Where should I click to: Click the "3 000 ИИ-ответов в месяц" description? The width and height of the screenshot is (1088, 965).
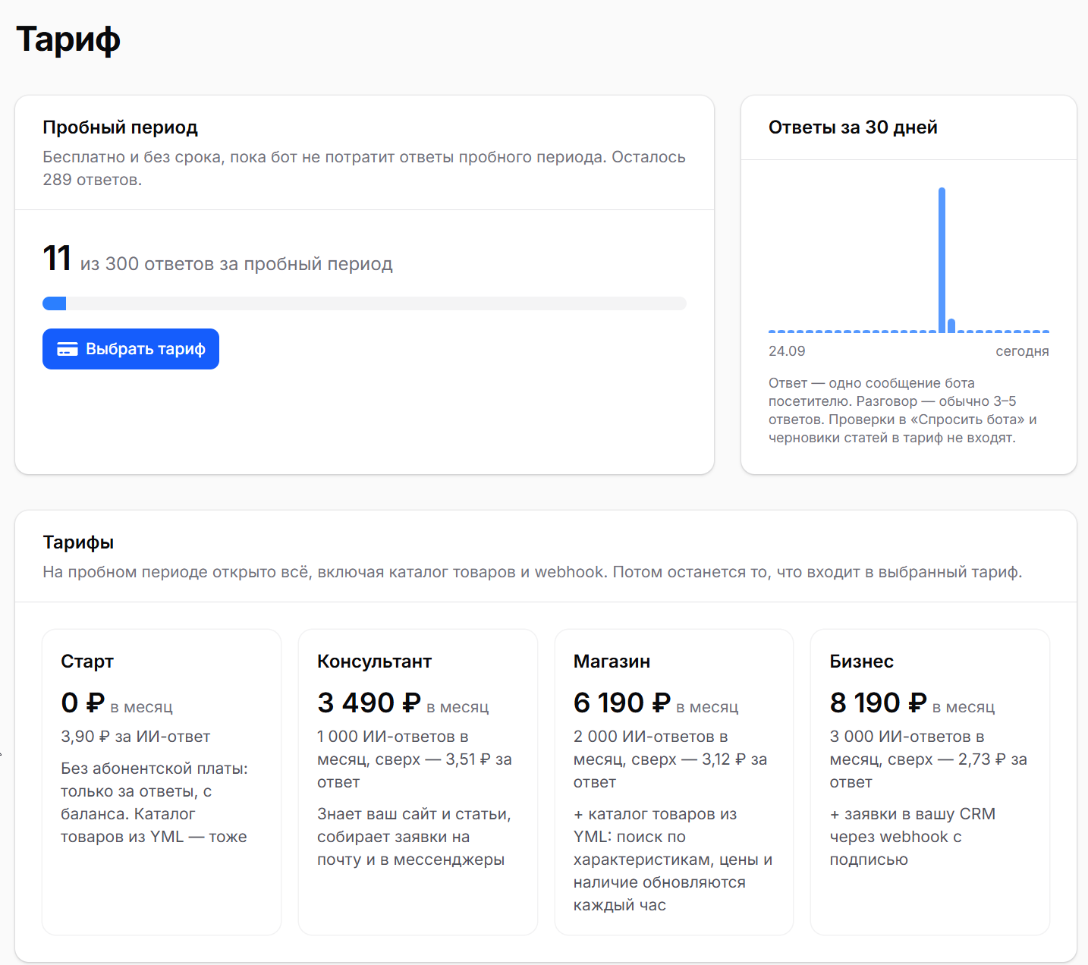pyautogui.click(x=928, y=759)
